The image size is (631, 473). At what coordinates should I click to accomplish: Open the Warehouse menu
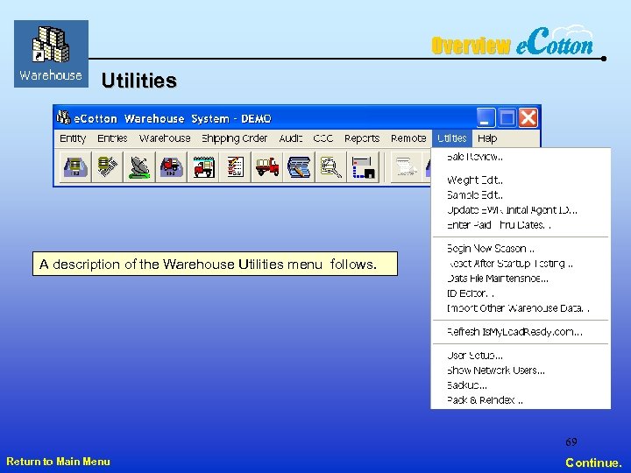pyautogui.click(x=165, y=138)
